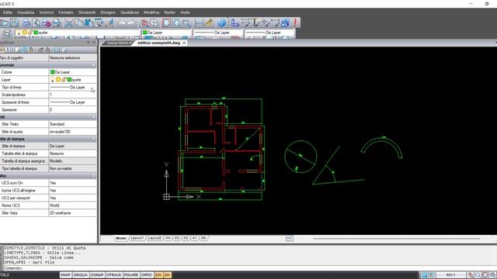Switch to the Layout1 tab
The width and height of the screenshot is (497, 279).
pos(137,238)
